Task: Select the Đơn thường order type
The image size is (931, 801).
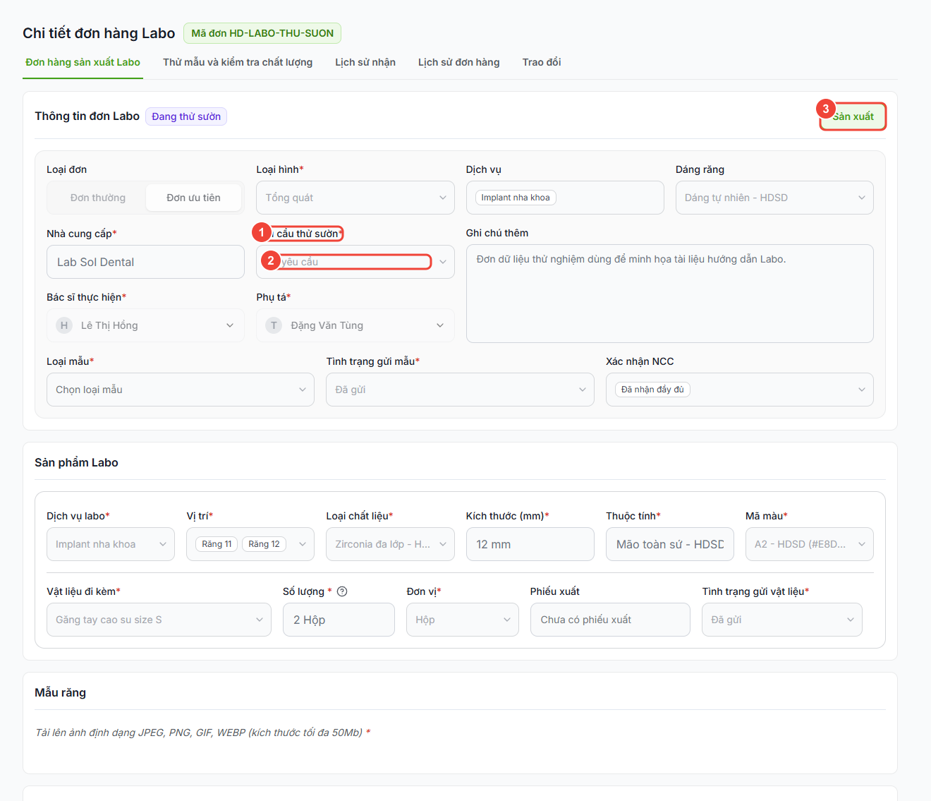Action: pyautogui.click(x=98, y=198)
